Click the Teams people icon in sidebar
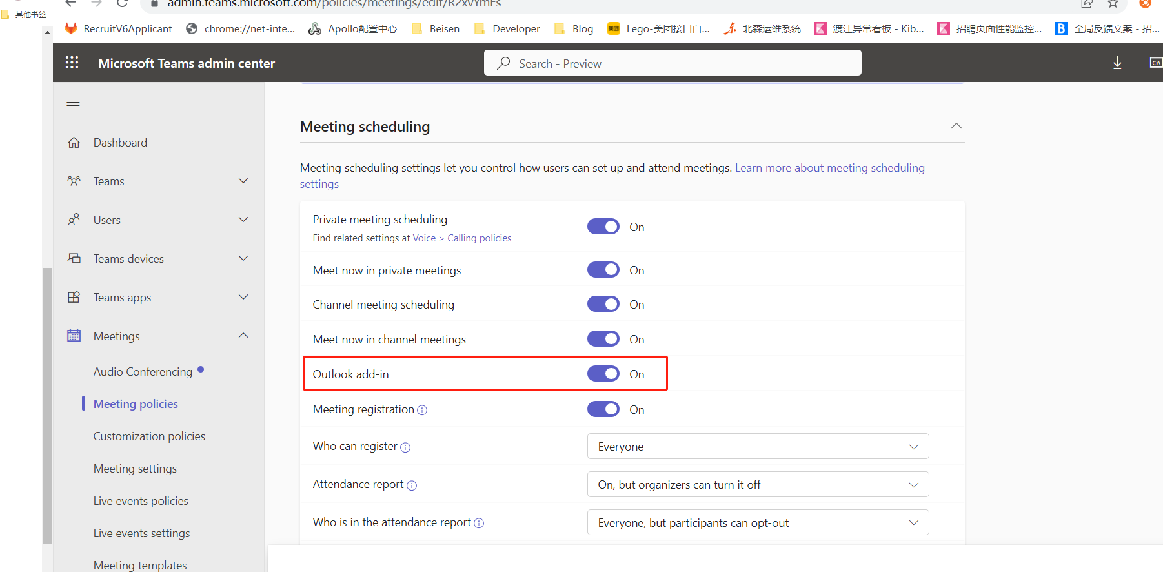 pos(74,181)
